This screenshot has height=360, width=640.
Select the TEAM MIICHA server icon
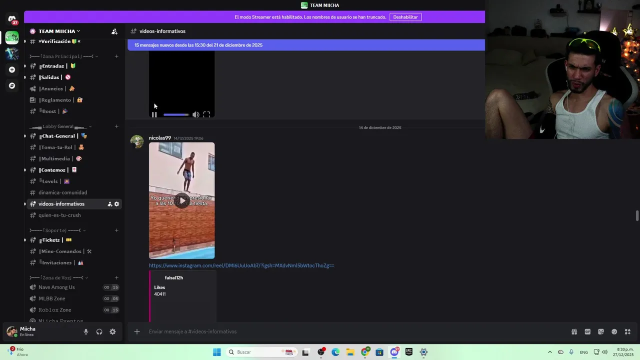click(x=12, y=37)
